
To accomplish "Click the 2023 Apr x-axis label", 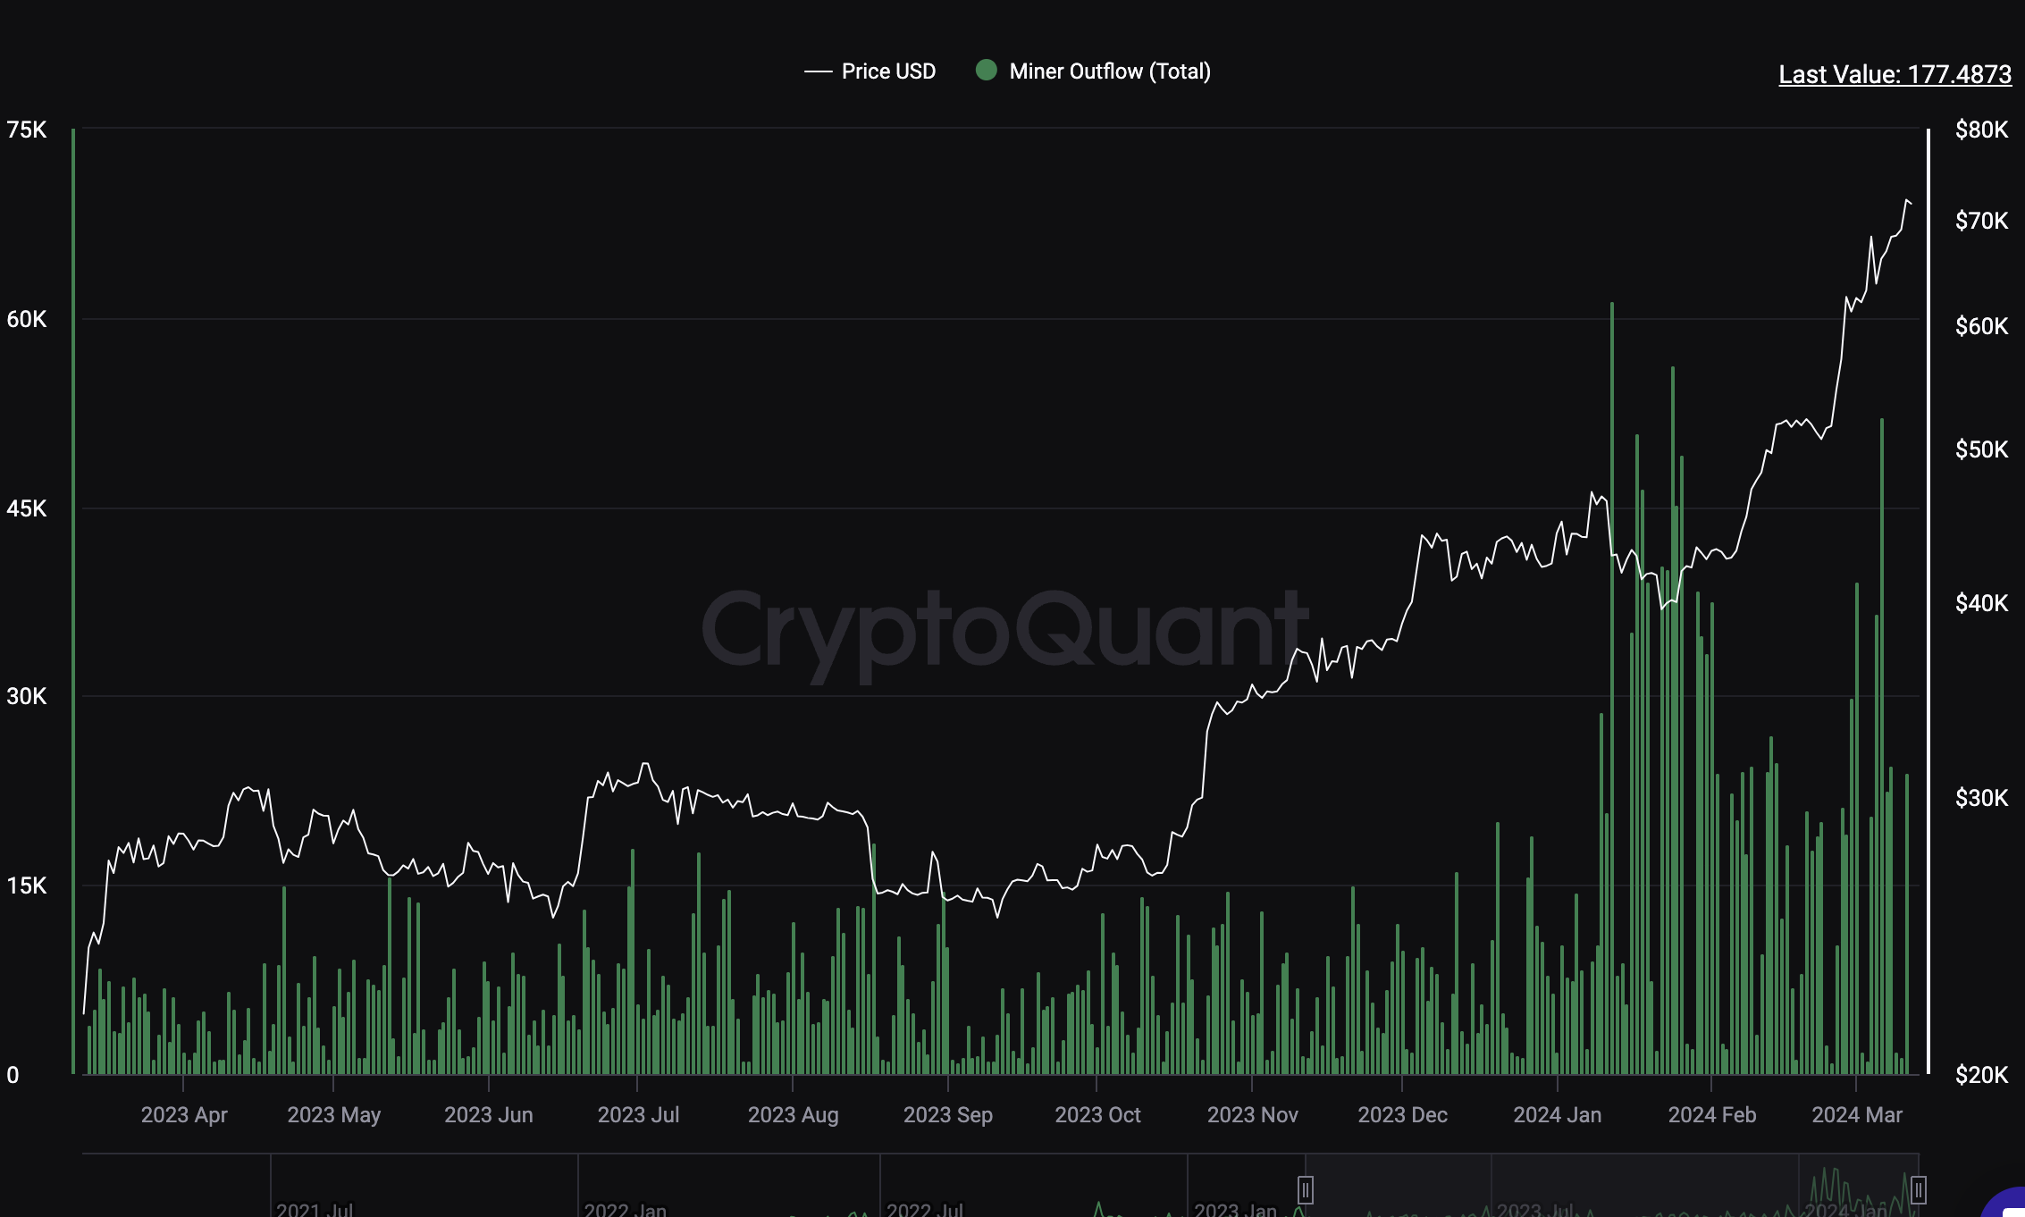I will click(184, 1115).
